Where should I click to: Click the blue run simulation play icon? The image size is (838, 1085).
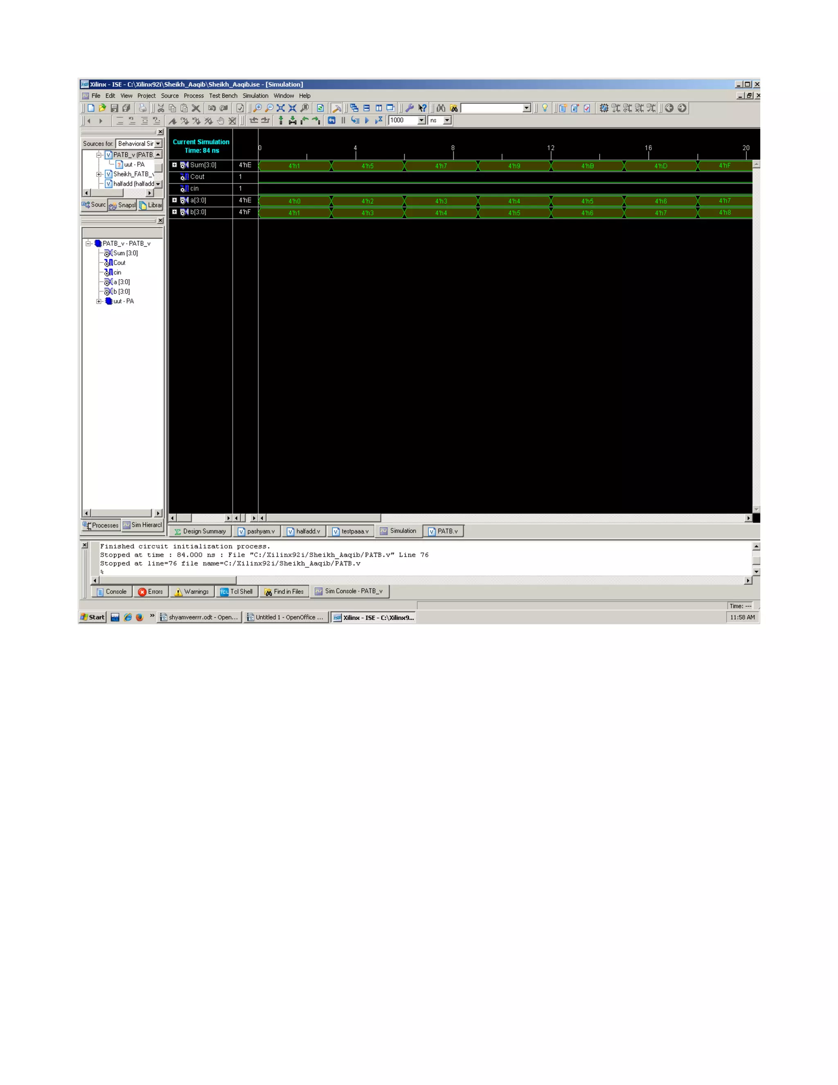(x=367, y=120)
